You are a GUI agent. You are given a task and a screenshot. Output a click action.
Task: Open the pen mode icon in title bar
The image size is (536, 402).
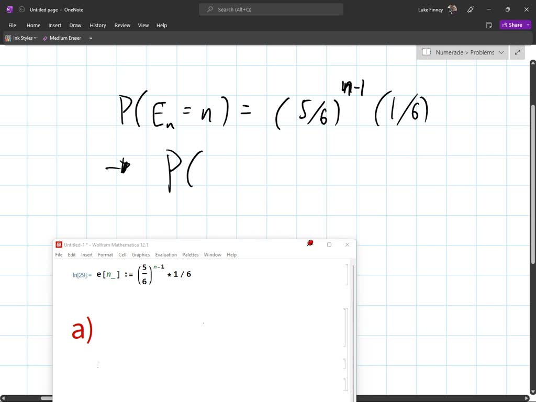pyautogui.click(x=470, y=9)
